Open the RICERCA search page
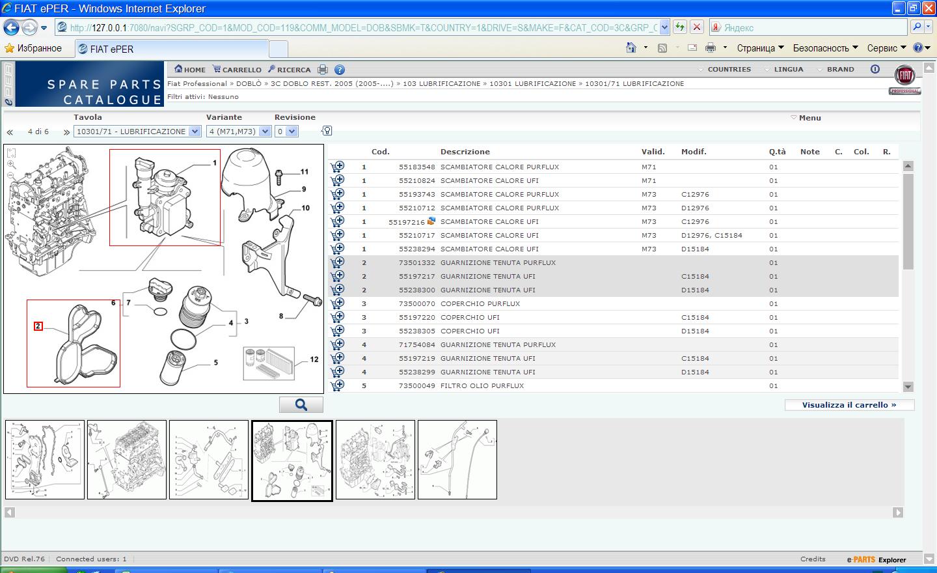This screenshot has height=573, width=937. click(x=290, y=70)
